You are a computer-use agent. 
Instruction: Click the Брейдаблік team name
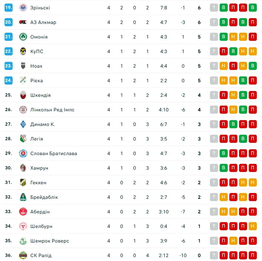tap(44, 197)
